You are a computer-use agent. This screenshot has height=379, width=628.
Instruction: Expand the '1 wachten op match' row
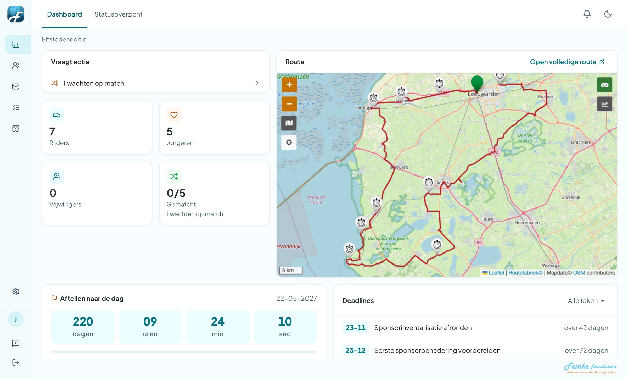click(156, 83)
